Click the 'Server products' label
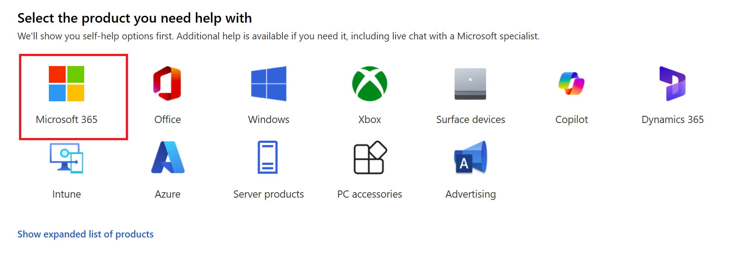This screenshot has width=748, height=275. (269, 194)
